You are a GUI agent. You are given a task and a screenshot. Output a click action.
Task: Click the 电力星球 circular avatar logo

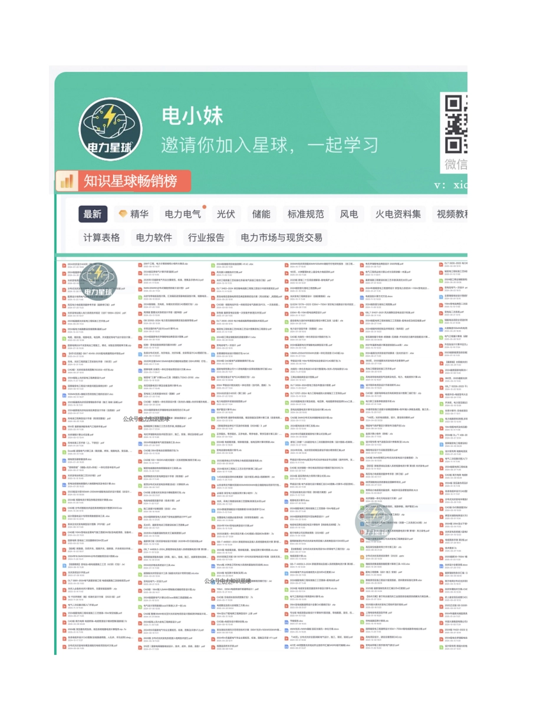point(110,128)
